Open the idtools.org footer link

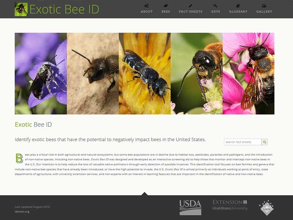click(x=22, y=212)
